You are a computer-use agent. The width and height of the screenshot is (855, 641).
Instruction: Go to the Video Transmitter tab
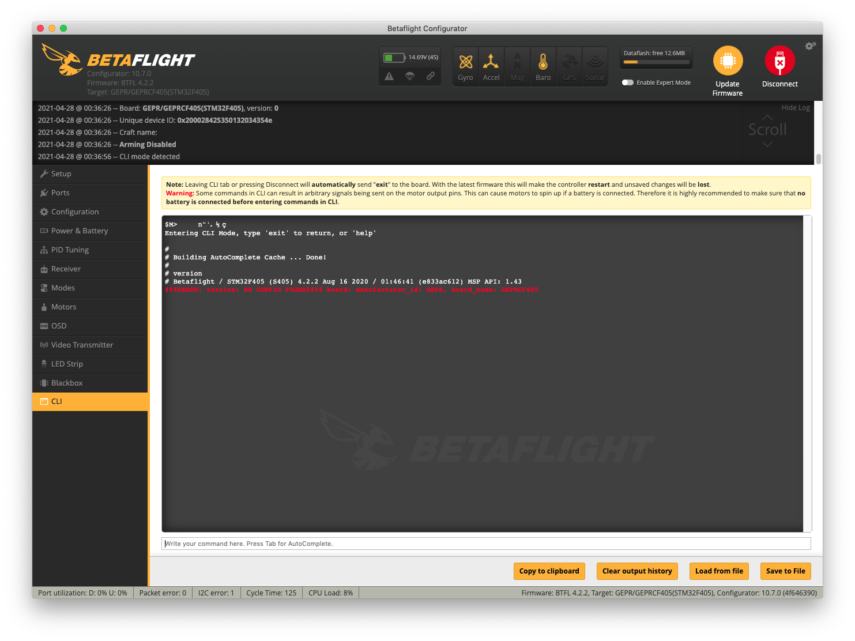90,345
